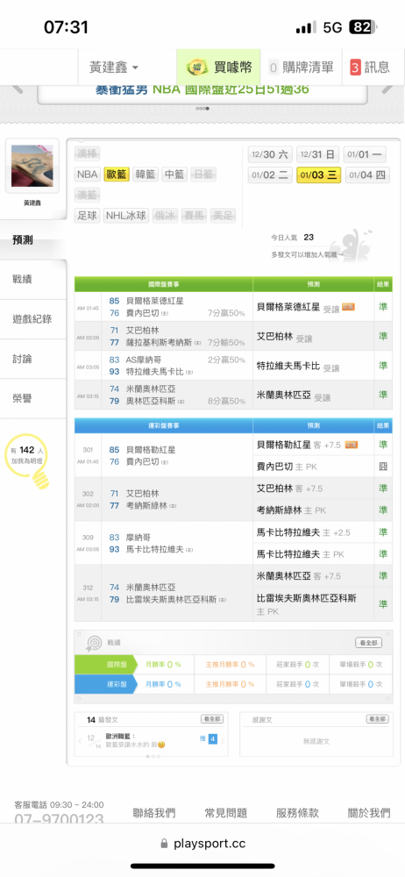Screen dimensions: 405x877
Task: Select the 運彩盤 record row label
Action: [x=105, y=684]
